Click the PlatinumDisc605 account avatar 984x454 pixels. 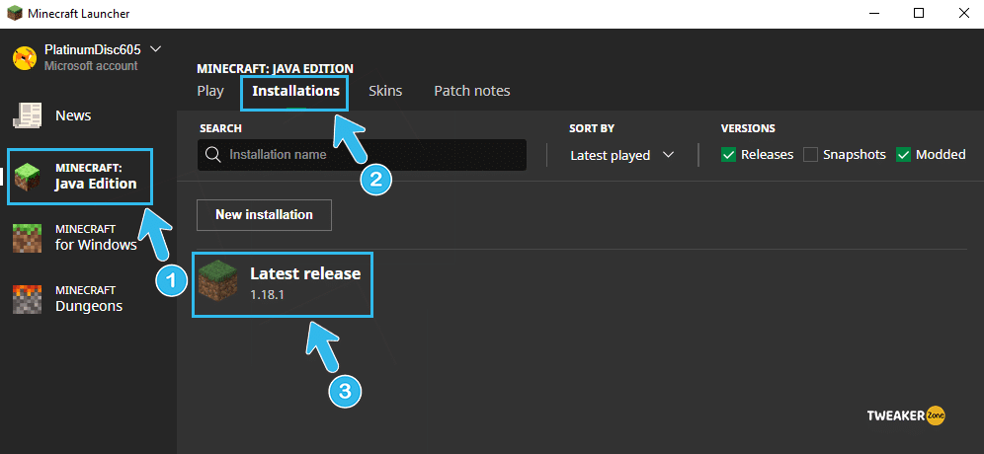[x=25, y=57]
